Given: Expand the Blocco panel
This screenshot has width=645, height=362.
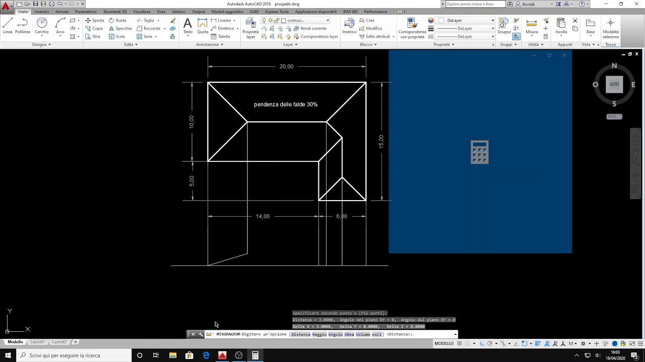Looking at the screenshot, I should (x=368, y=44).
